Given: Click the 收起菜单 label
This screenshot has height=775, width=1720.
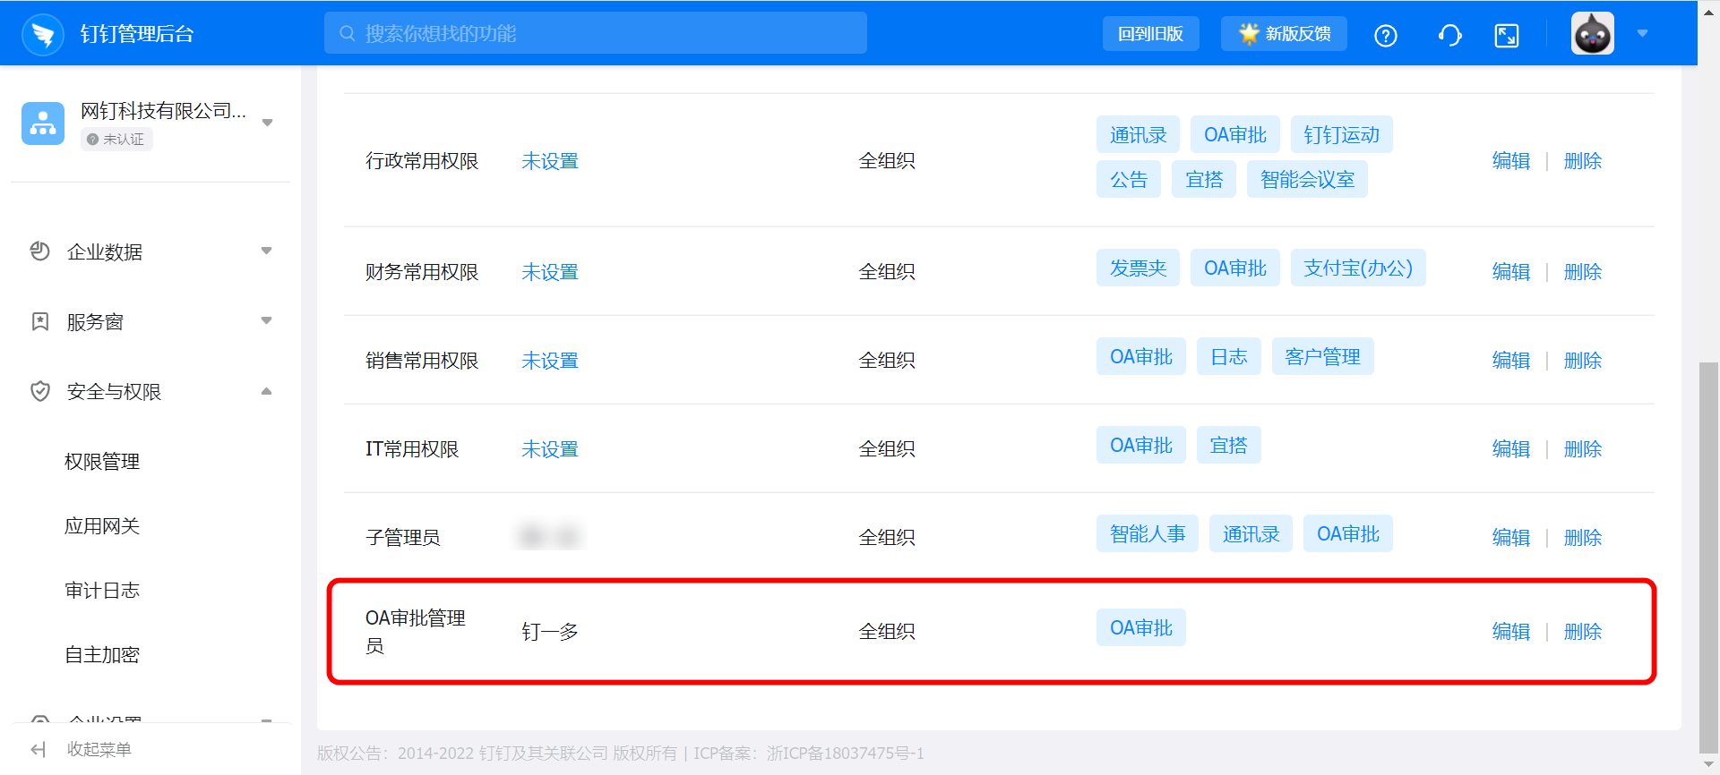Looking at the screenshot, I should (99, 749).
